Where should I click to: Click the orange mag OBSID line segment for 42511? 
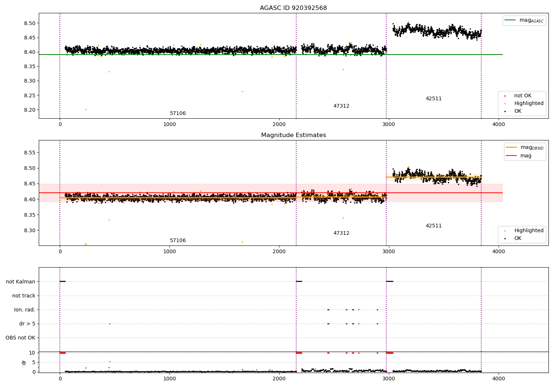click(434, 177)
